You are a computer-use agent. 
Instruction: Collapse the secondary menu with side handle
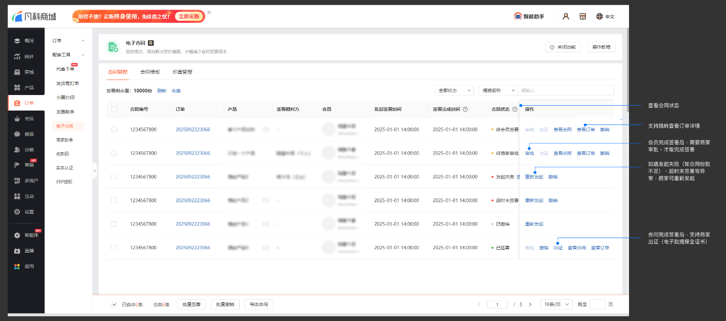tap(95, 171)
